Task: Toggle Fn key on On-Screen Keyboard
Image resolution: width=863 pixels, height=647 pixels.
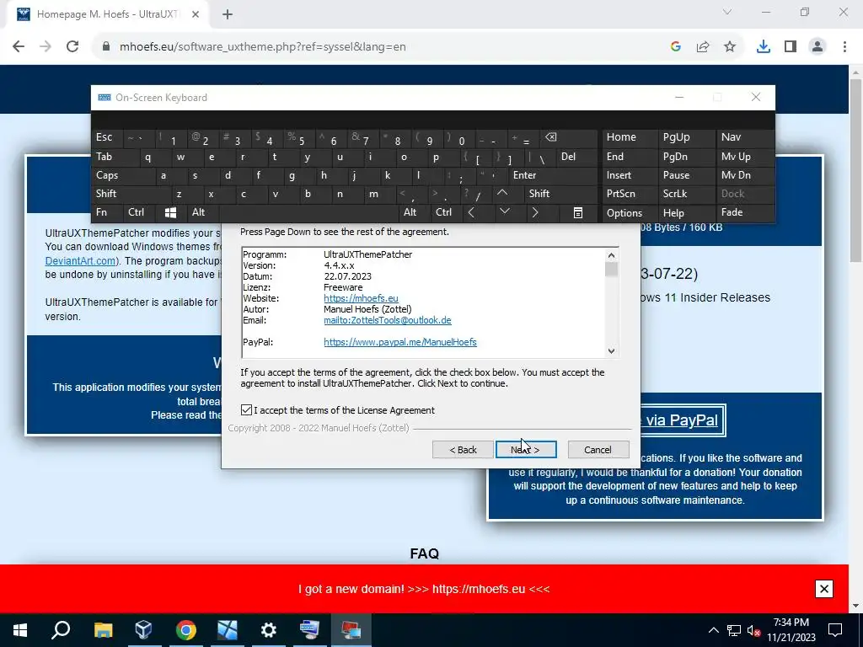Action: tap(109, 212)
